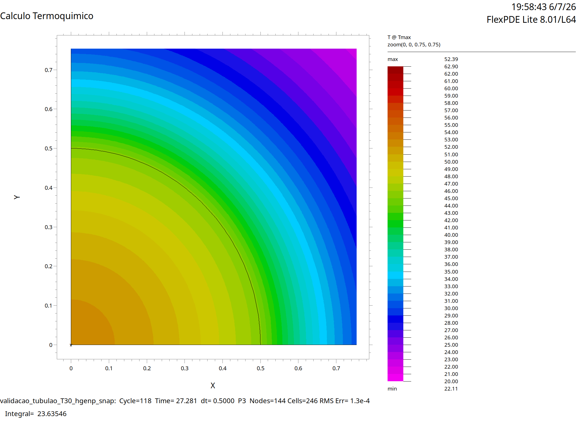Screen dimensions: 576x431
Task: Click legend value '62.90'
Action: 451,67
